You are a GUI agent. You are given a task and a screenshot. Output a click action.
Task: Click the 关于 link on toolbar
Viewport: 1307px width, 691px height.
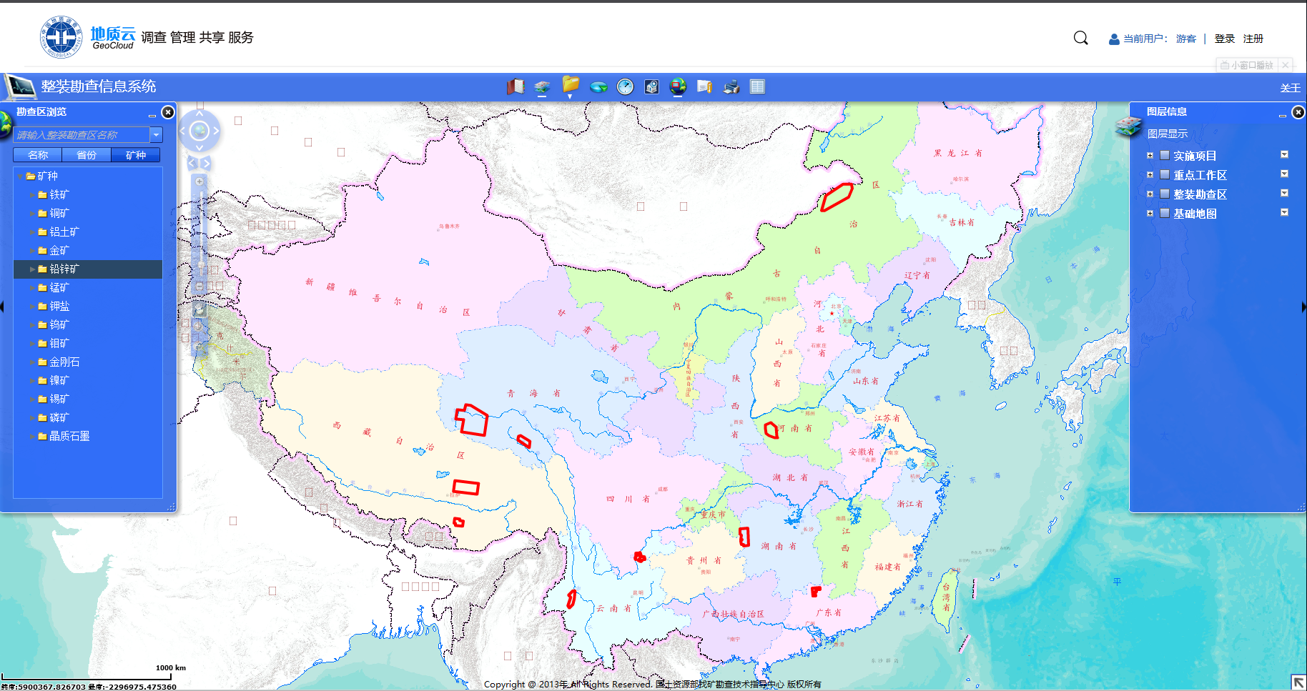(1290, 88)
